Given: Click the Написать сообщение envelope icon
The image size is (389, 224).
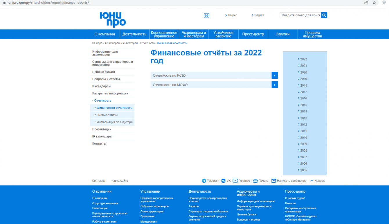Looking at the screenshot, I should [274, 181].
